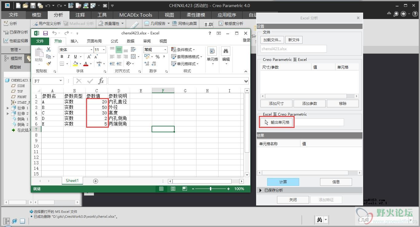The width and height of the screenshot is (420, 227).
Task: Open Name Box dropdown showing F7
Action: [x=61, y=81]
